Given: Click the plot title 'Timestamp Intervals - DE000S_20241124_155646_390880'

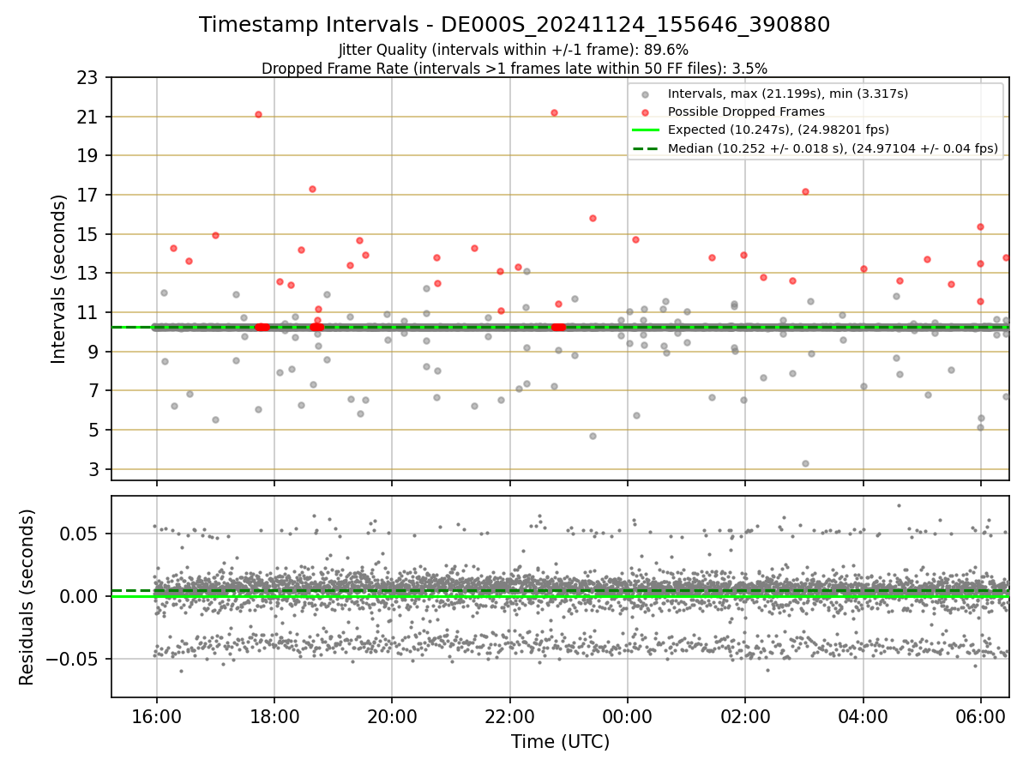Looking at the screenshot, I should 514,25.
